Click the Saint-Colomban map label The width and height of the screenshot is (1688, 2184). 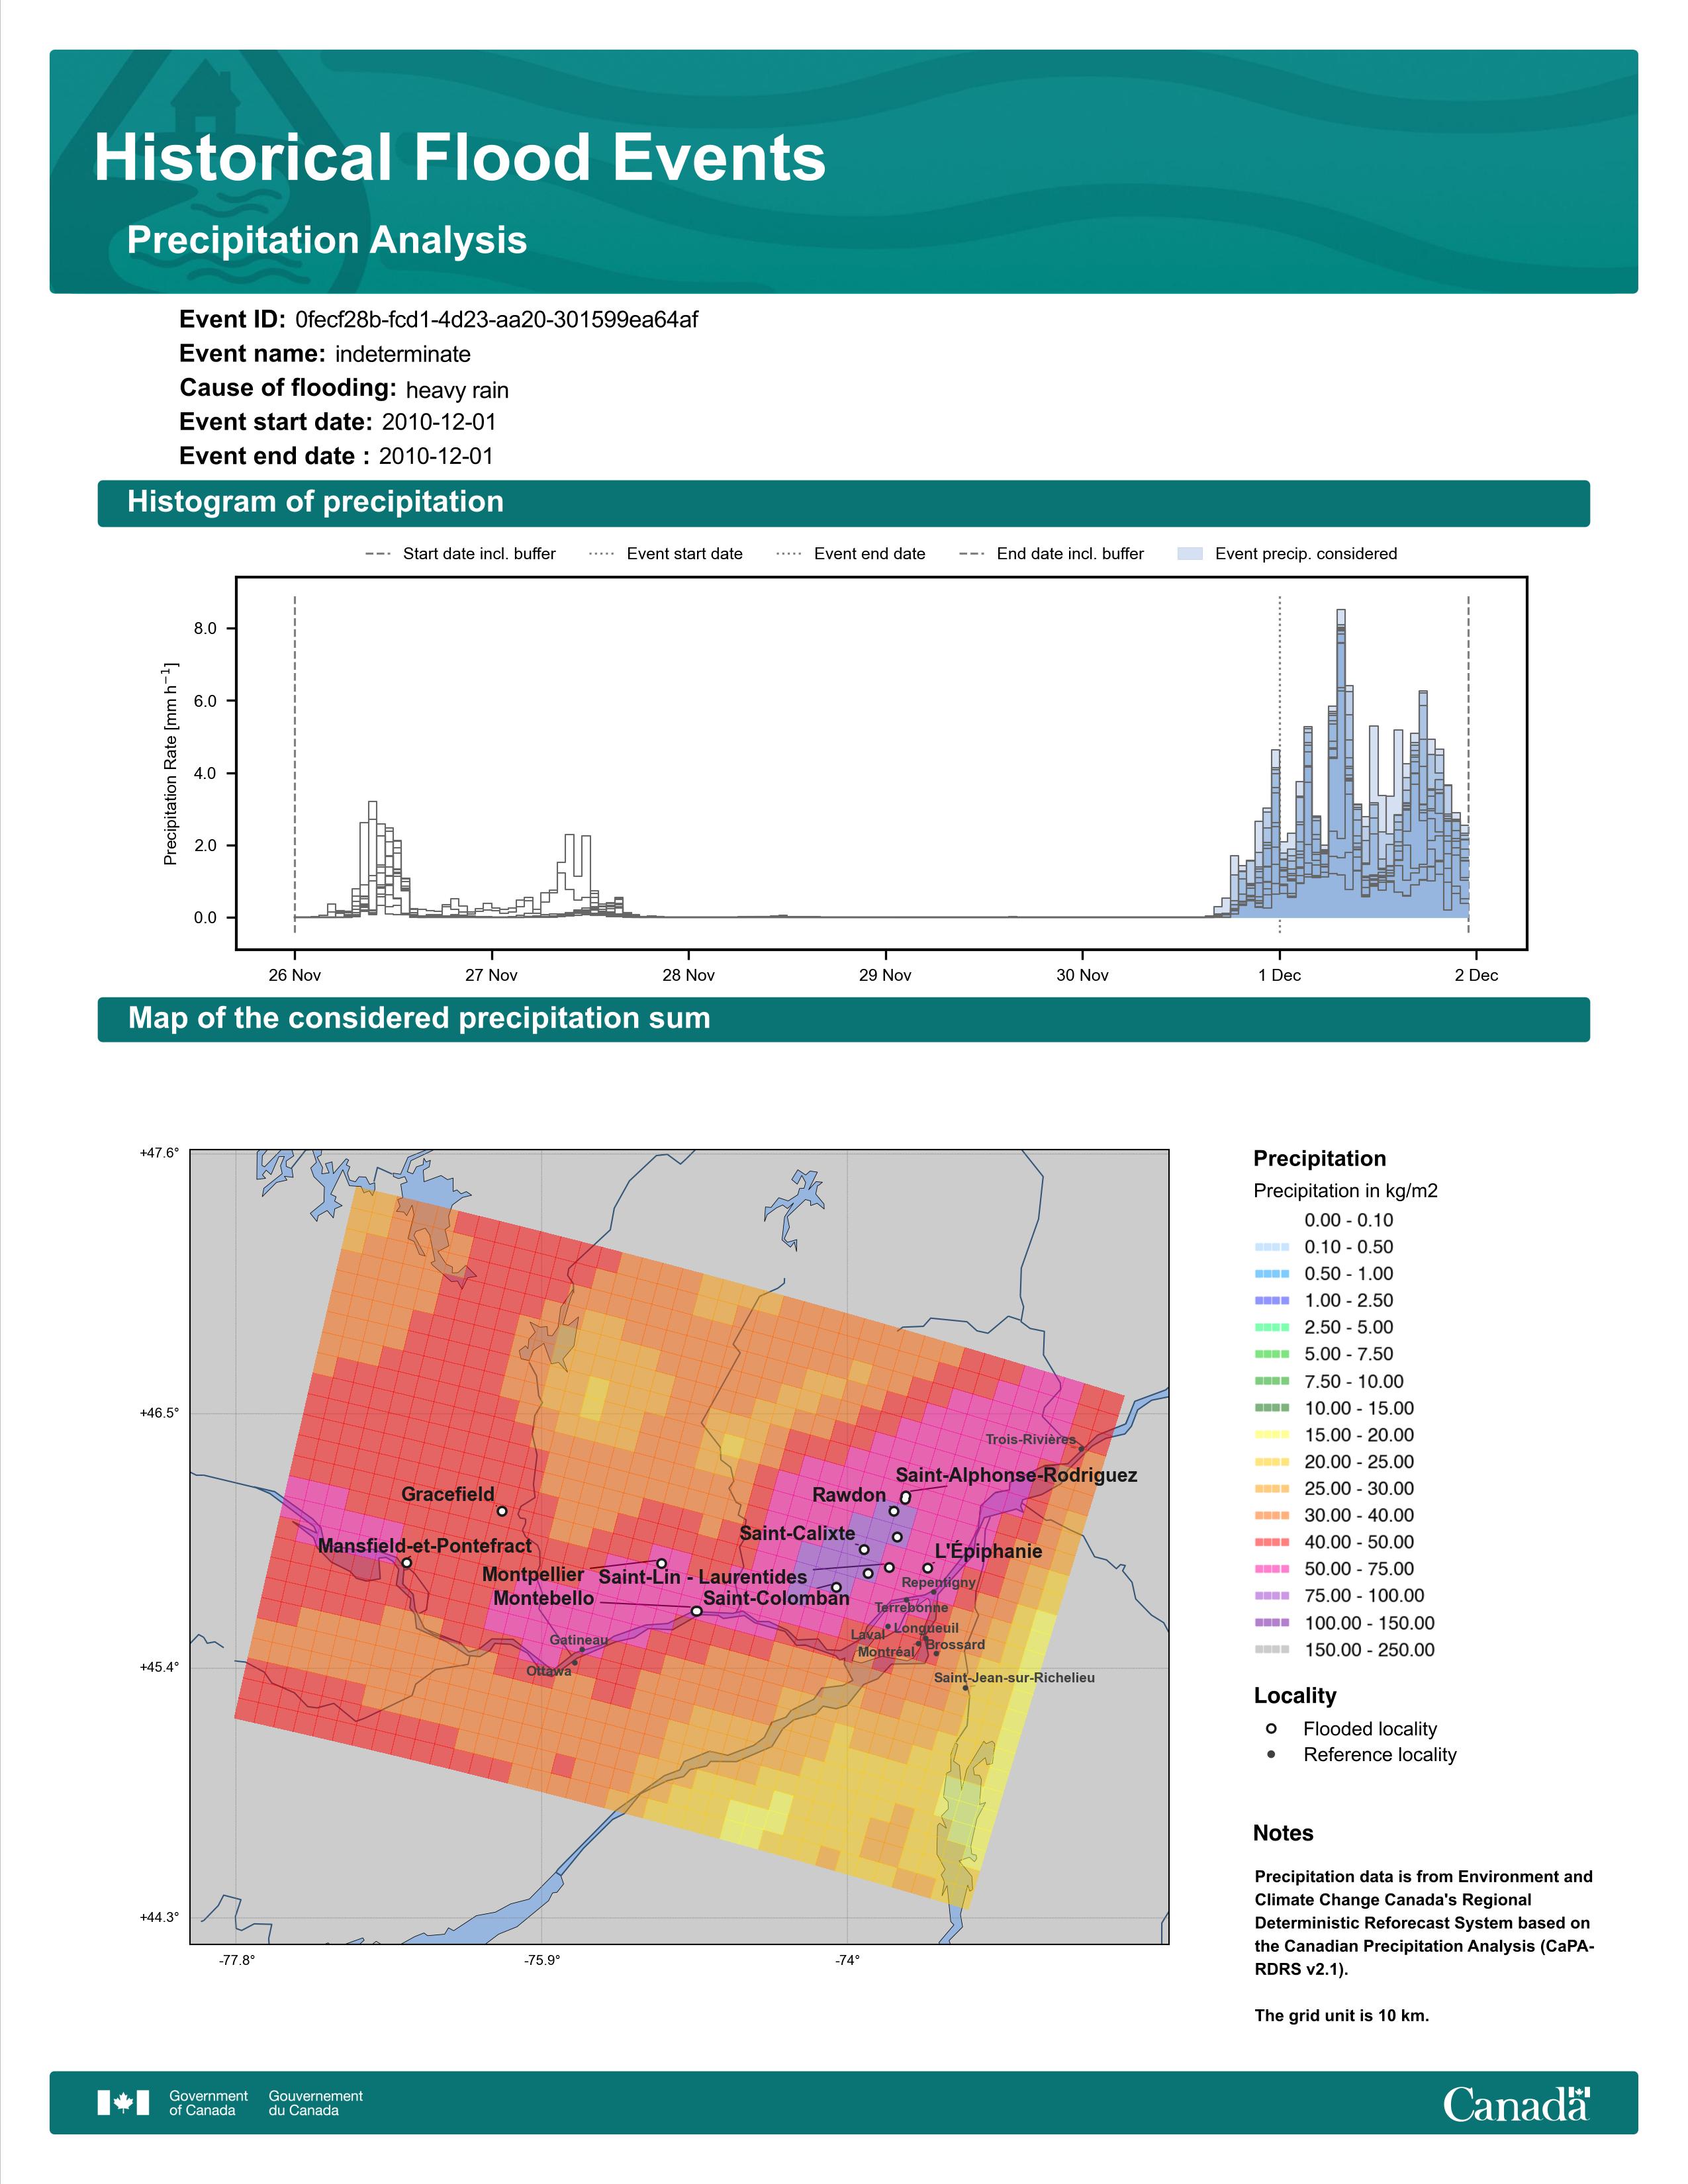click(776, 1598)
